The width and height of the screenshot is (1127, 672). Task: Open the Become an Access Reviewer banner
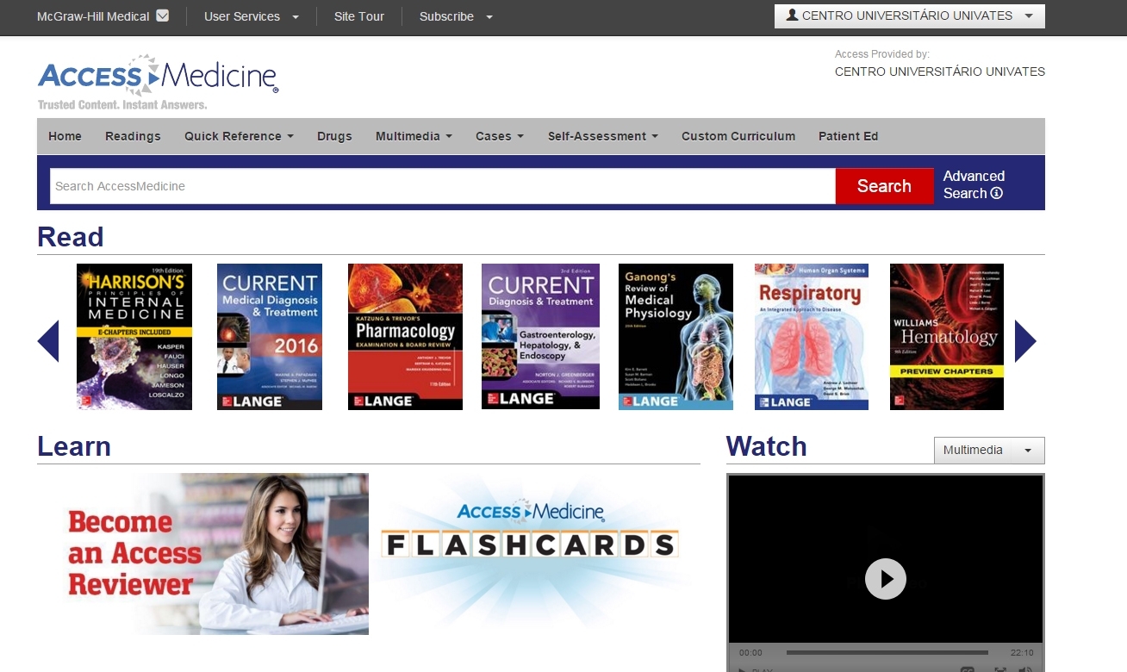203,554
